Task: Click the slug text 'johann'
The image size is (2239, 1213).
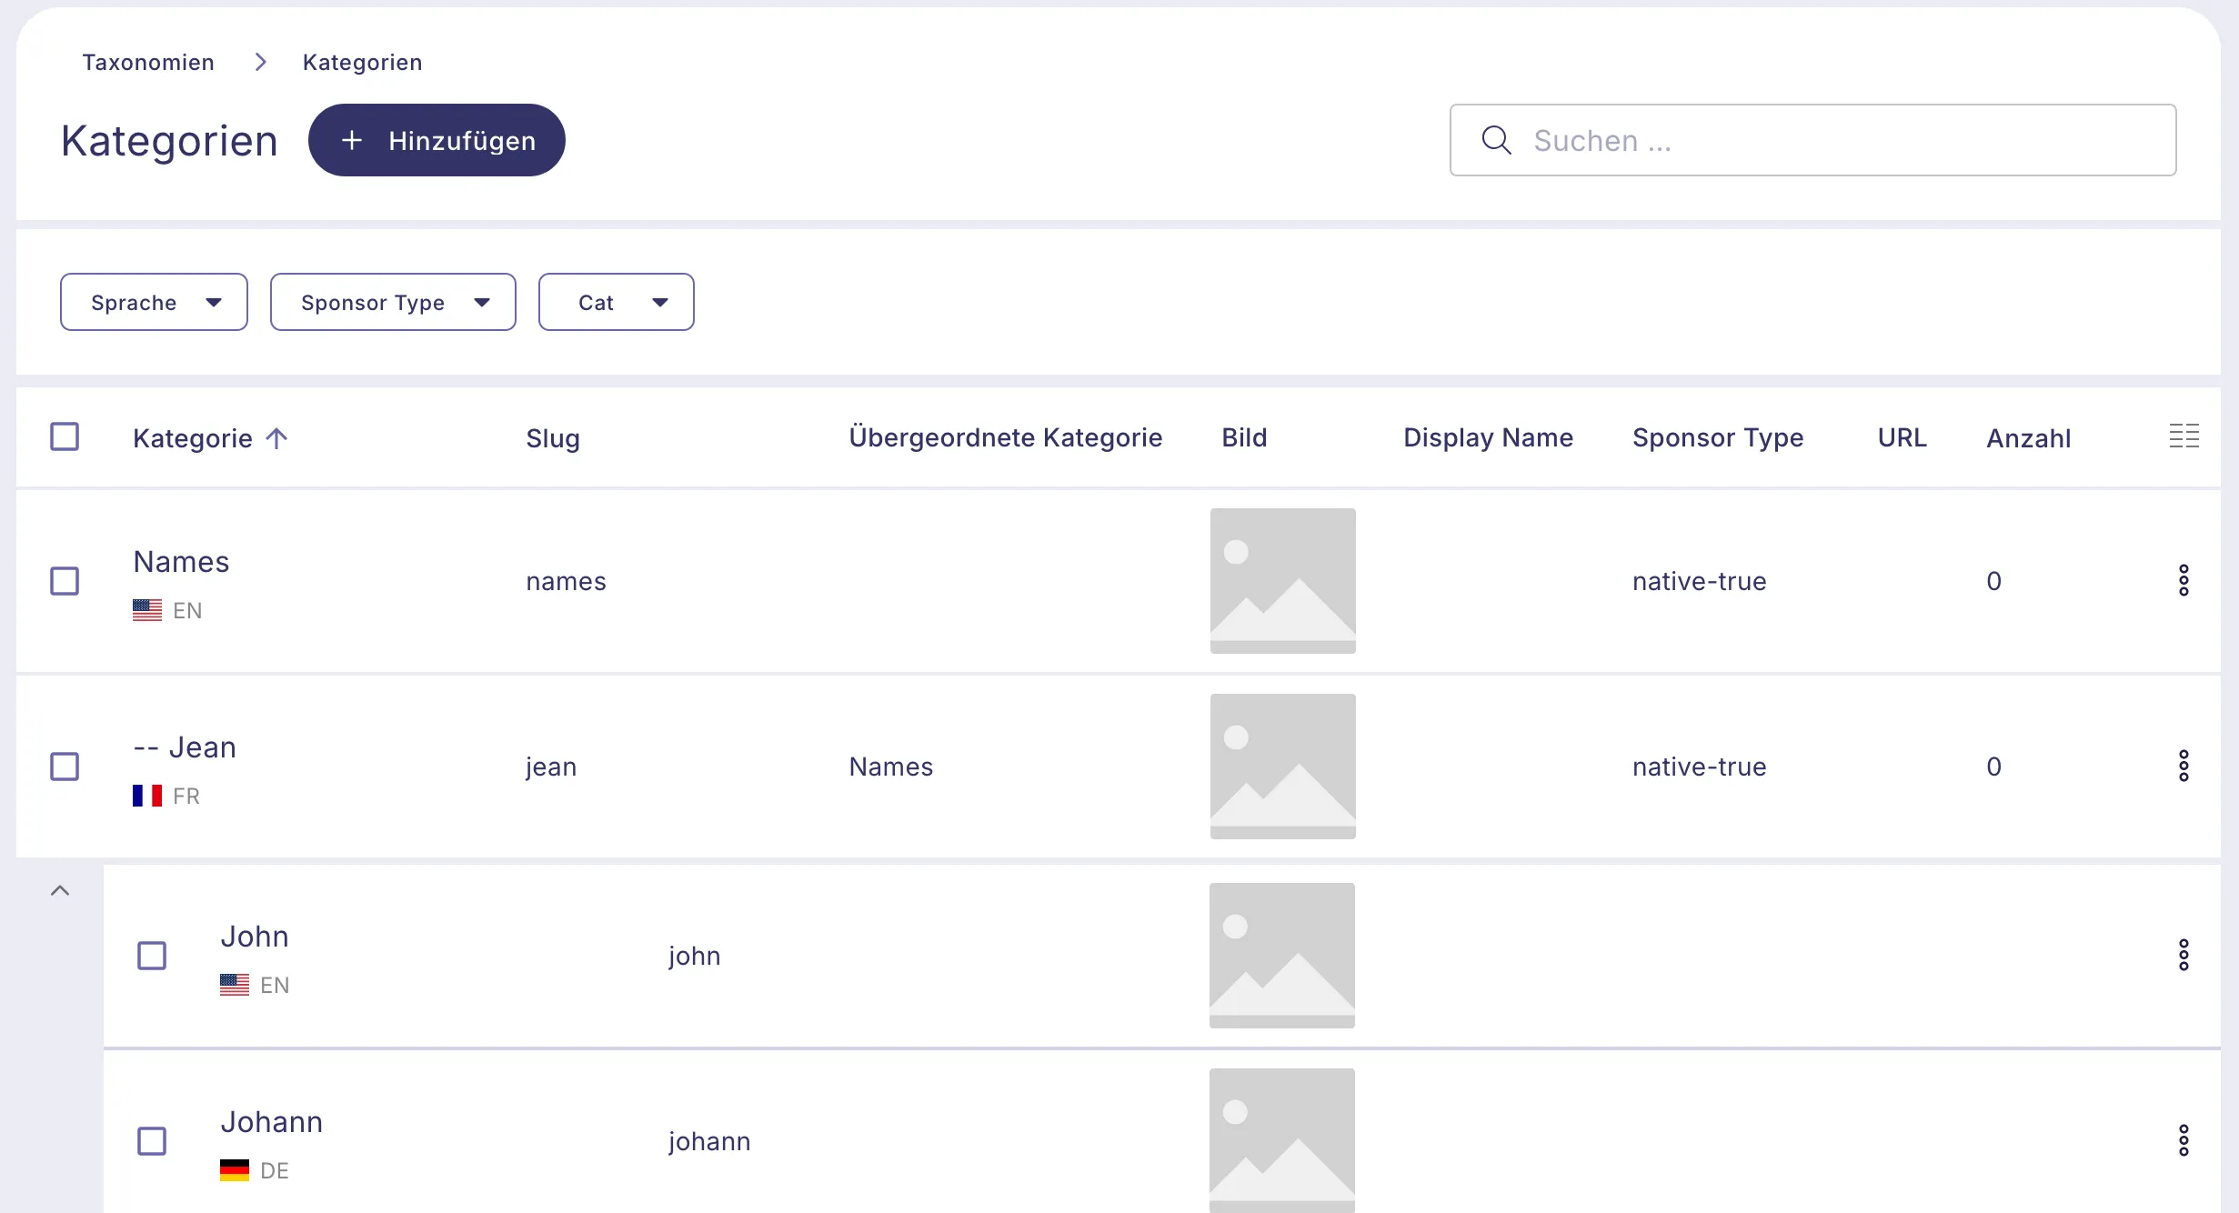Action: (x=709, y=1142)
